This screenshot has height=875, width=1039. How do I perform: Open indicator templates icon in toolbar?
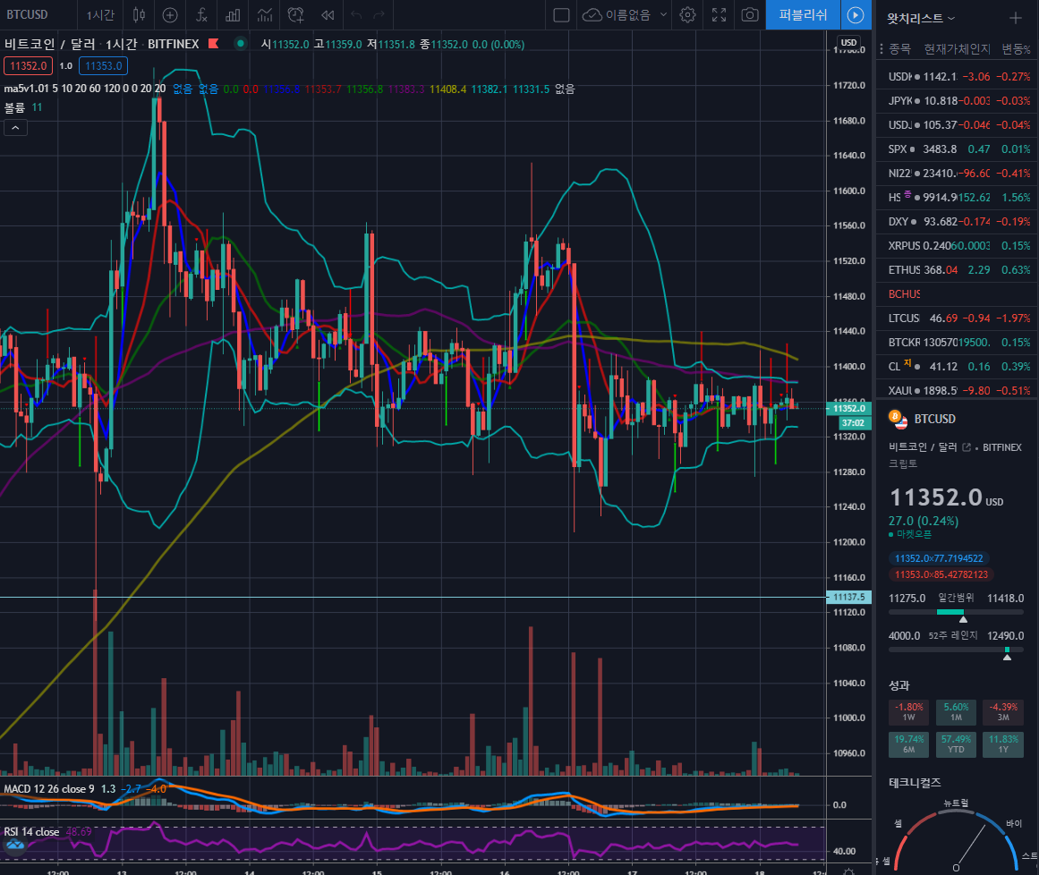pos(264,14)
